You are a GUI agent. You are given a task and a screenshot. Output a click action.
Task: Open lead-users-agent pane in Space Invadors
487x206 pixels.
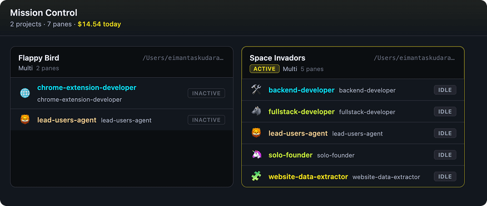pos(298,133)
